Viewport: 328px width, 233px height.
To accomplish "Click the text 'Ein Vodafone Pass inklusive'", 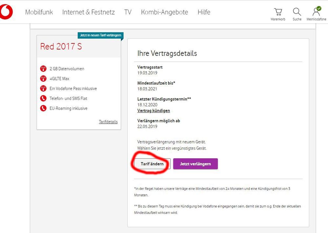I will click(x=73, y=89).
